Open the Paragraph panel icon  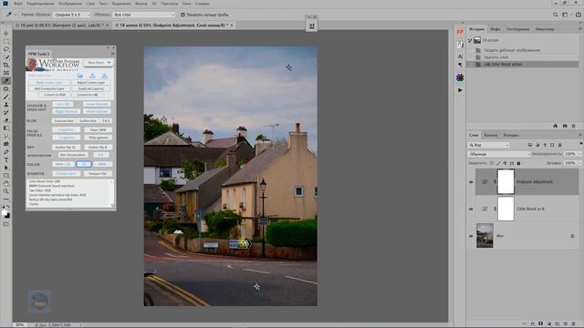click(460, 65)
